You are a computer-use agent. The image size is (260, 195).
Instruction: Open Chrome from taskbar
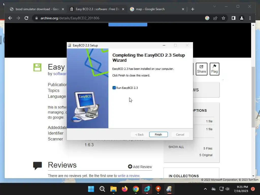[136, 189]
